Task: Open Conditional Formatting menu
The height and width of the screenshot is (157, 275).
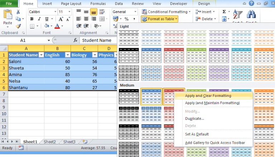Action: click(166, 12)
